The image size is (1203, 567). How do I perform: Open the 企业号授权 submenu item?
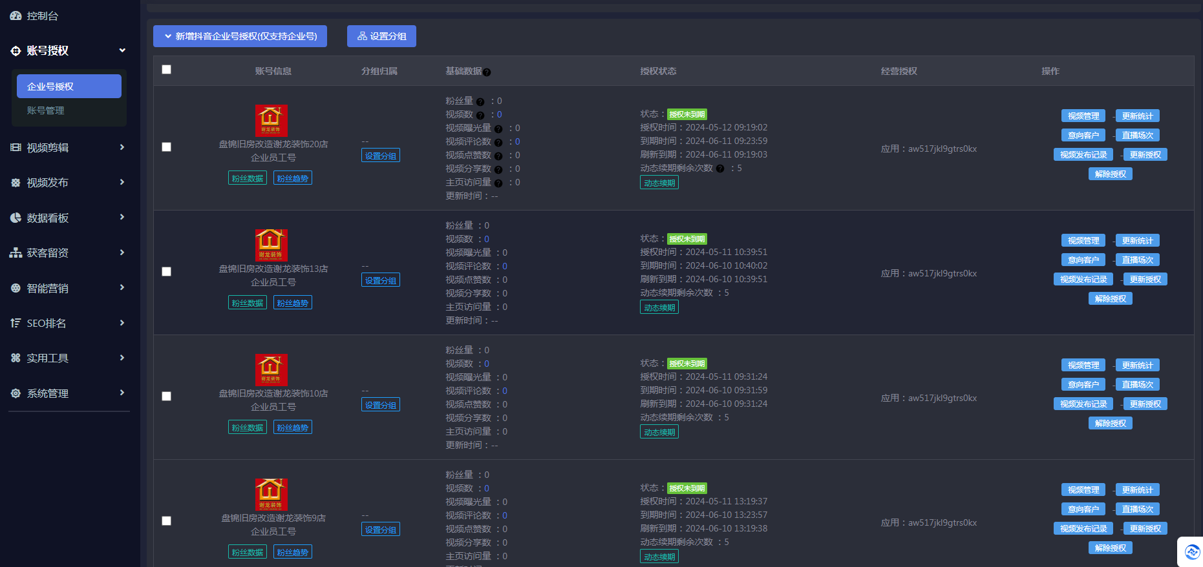[69, 87]
